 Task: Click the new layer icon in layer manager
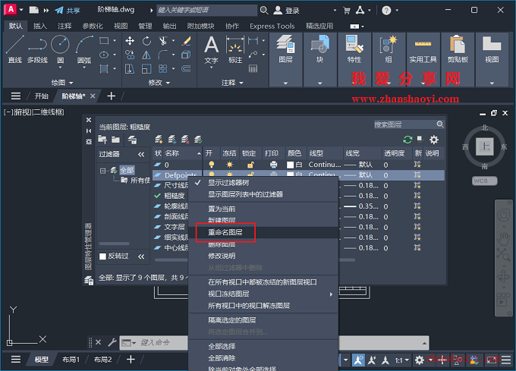coord(159,140)
